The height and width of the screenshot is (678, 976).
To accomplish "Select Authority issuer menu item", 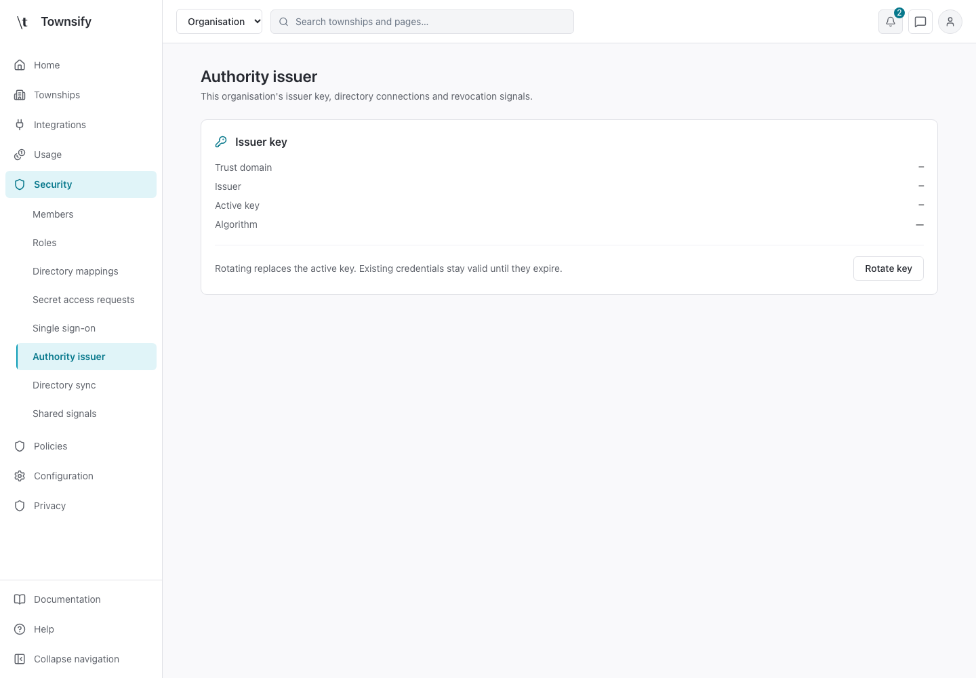I will 87,357.
